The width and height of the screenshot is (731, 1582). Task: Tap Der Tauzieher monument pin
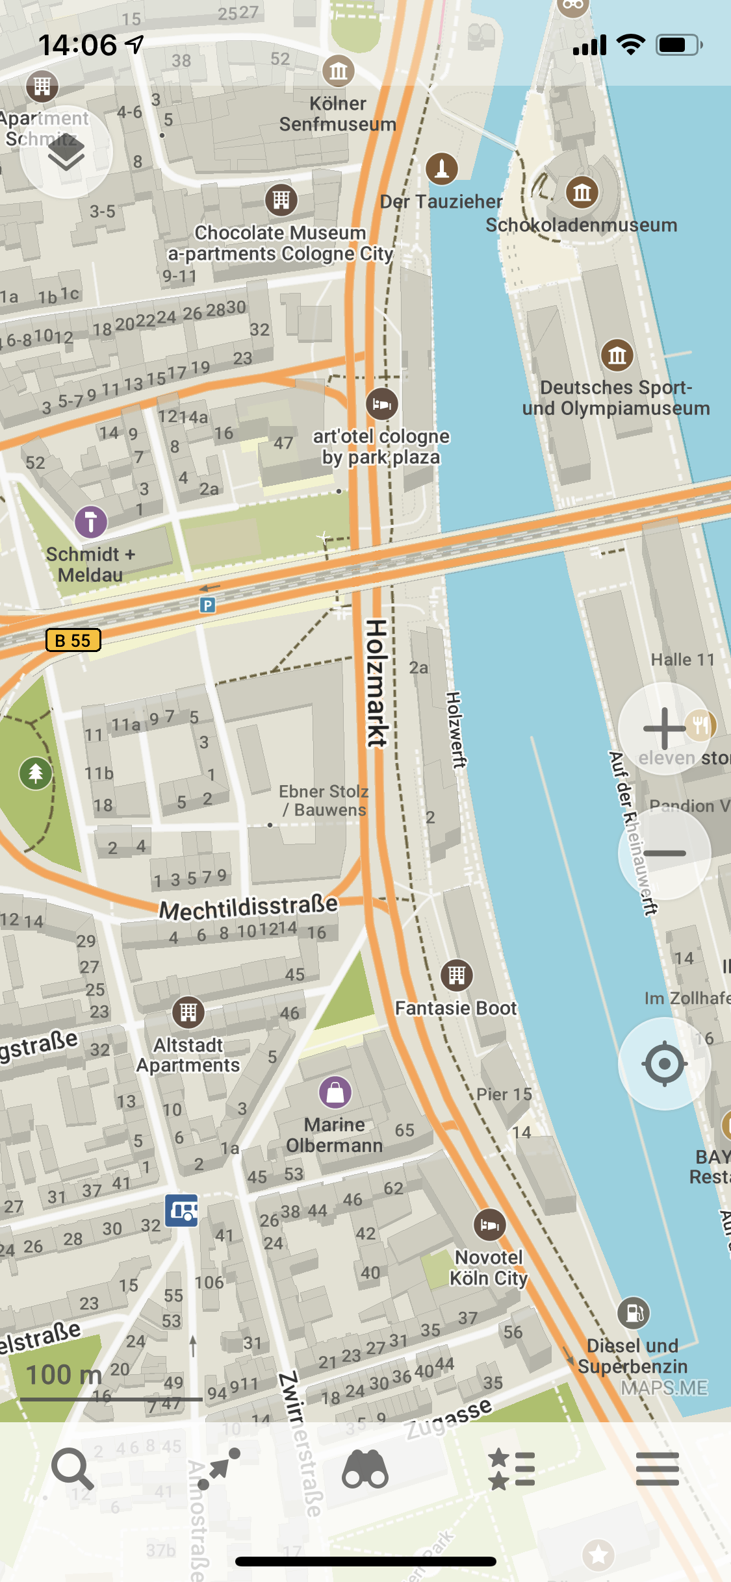(x=442, y=169)
